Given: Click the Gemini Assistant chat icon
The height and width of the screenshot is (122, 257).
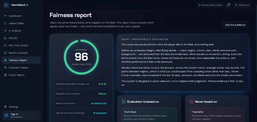Looking at the screenshot, I should [x=5, y=53].
